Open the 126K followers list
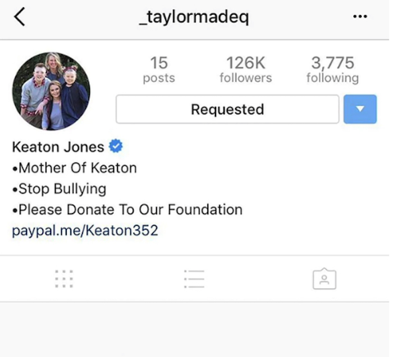The image size is (393, 357). [246, 69]
